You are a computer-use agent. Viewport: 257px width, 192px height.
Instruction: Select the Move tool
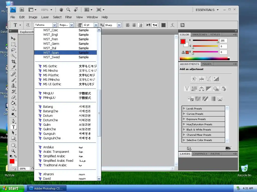(13, 38)
